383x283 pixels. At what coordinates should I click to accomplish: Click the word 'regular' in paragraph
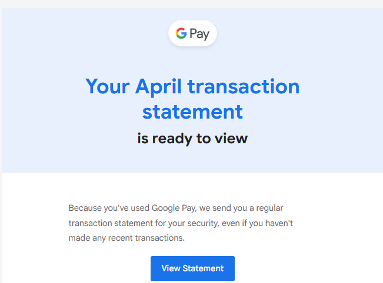pos(269,208)
